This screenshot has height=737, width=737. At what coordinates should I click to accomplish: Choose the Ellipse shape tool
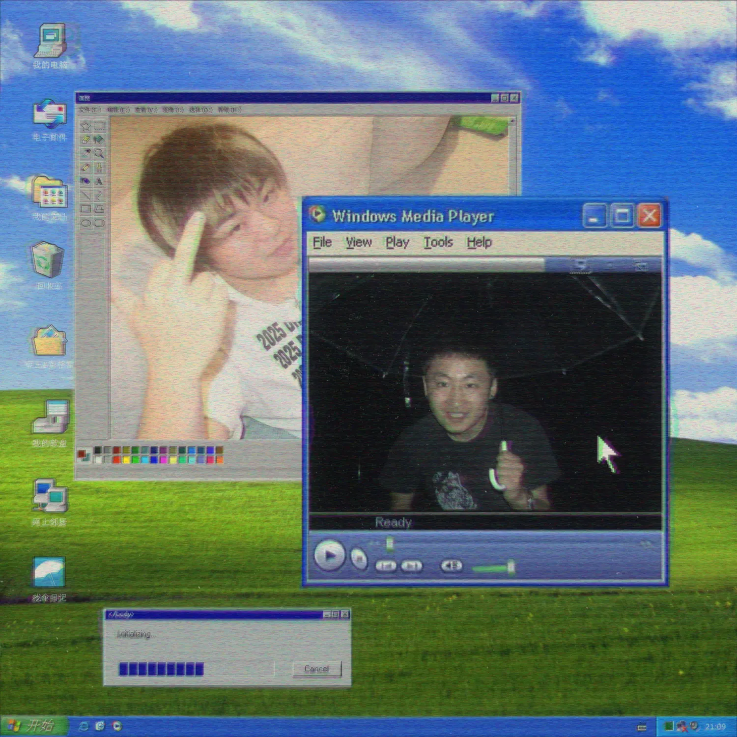[x=85, y=223]
